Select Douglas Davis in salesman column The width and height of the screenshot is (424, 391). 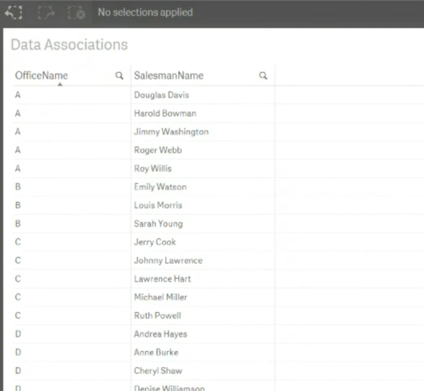161,95
